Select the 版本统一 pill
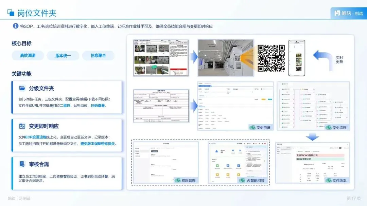Image resolution: width=367 pixels, height=206 pixels. coord(63,55)
